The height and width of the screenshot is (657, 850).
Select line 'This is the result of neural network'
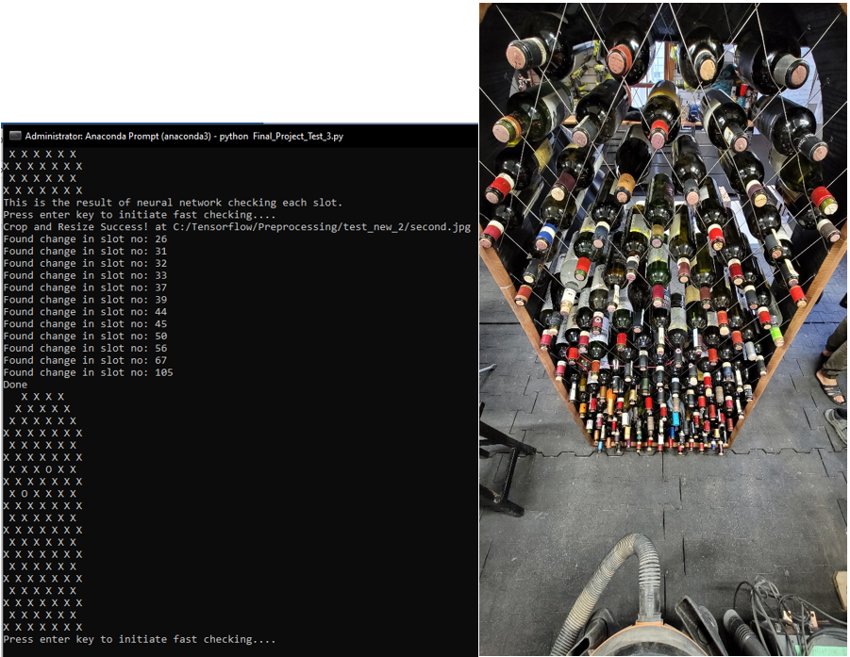(x=173, y=203)
